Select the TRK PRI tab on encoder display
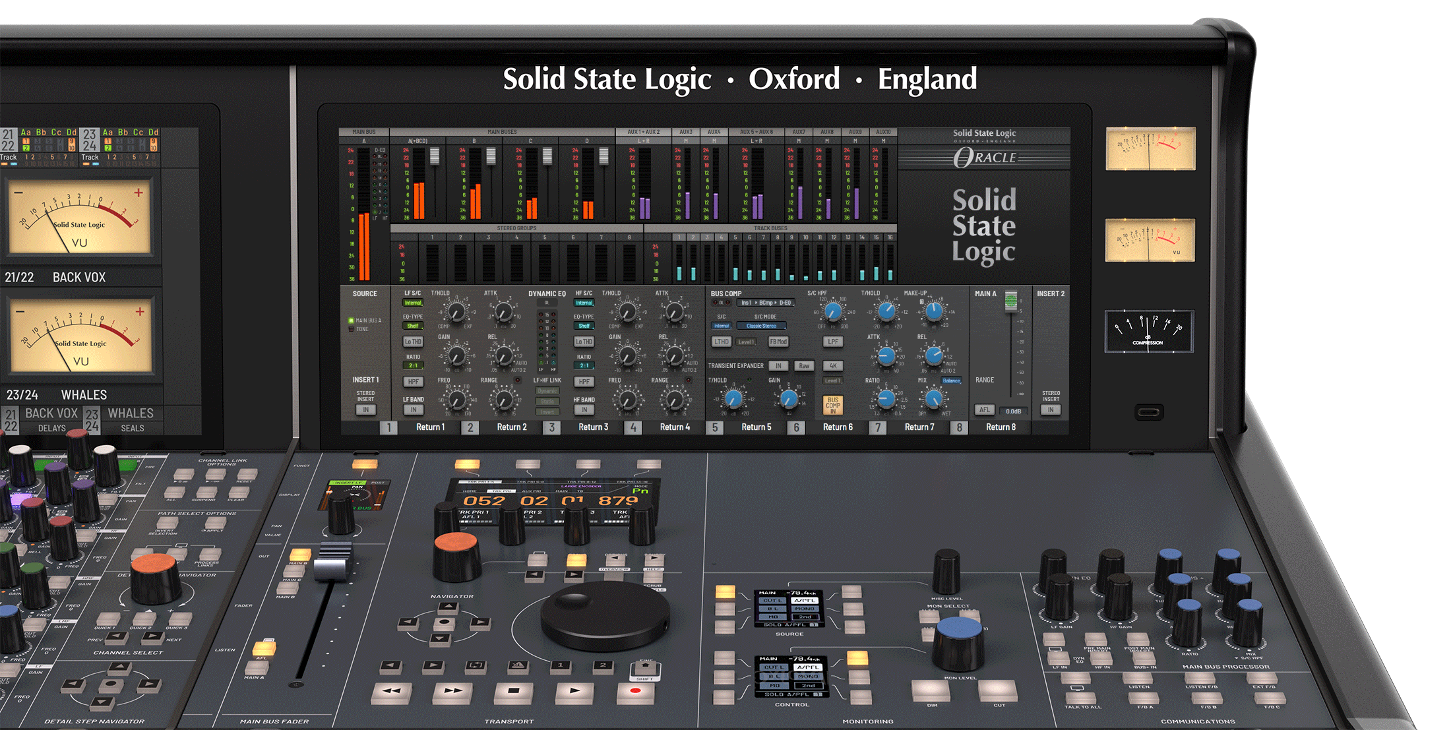The width and height of the screenshot is (1451, 730). point(501,491)
